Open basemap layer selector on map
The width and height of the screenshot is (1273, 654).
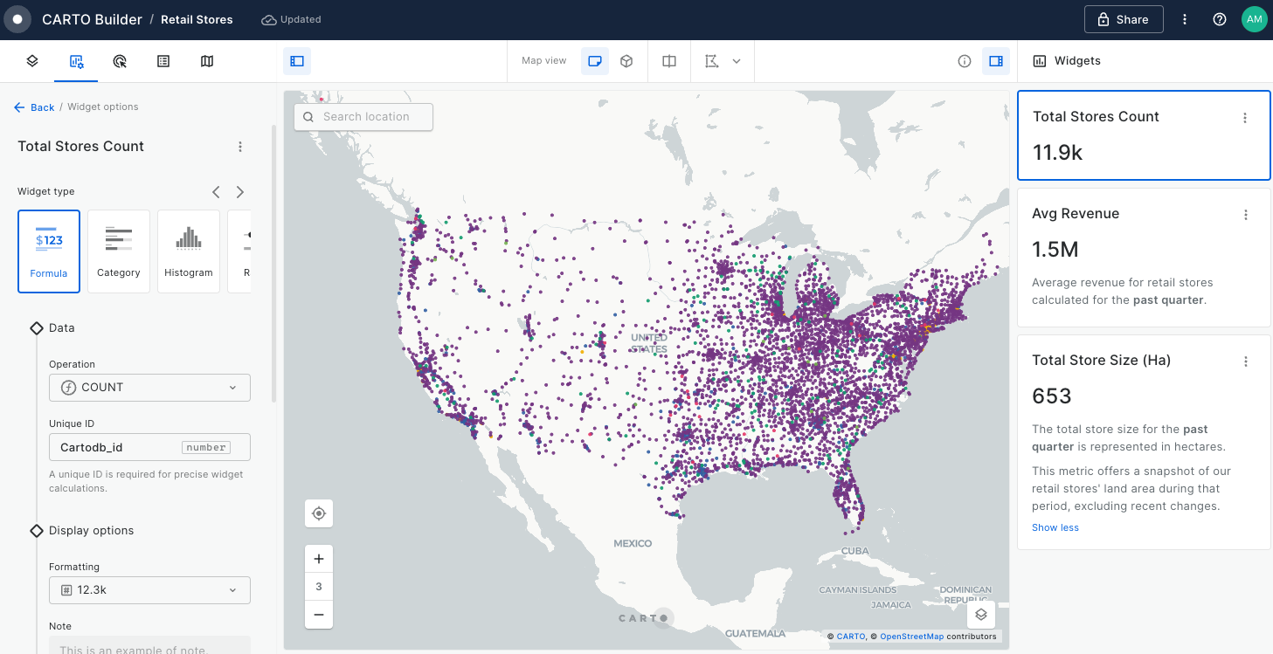[981, 615]
